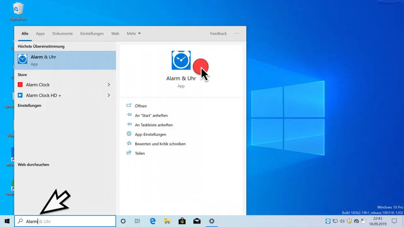Switch to the Alle search tab
This screenshot has width=404, height=227.
coord(25,33)
